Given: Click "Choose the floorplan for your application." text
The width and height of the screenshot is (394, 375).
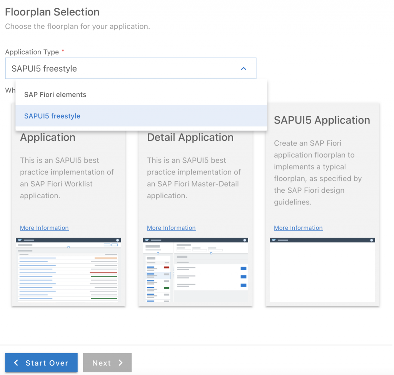Looking at the screenshot, I should 77,27.
